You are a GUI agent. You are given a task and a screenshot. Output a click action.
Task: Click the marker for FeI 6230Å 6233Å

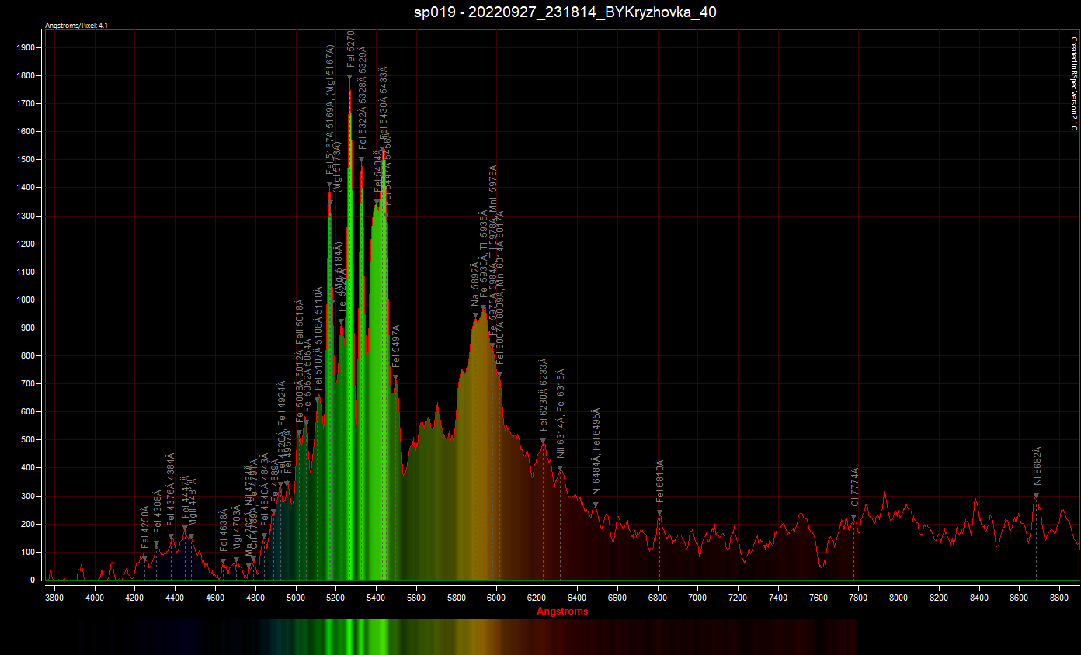pyautogui.click(x=543, y=441)
